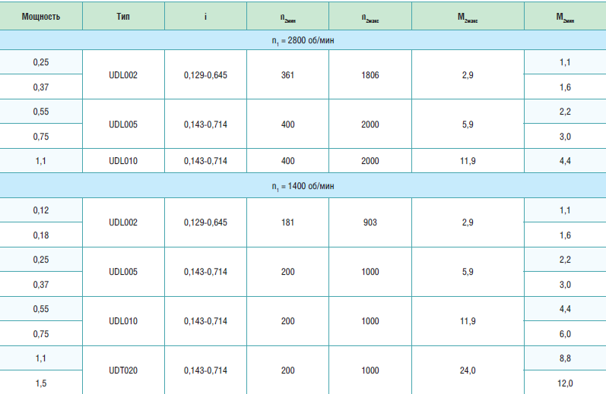
Task: Click the Мощность column header
Action: (x=41, y=16)
